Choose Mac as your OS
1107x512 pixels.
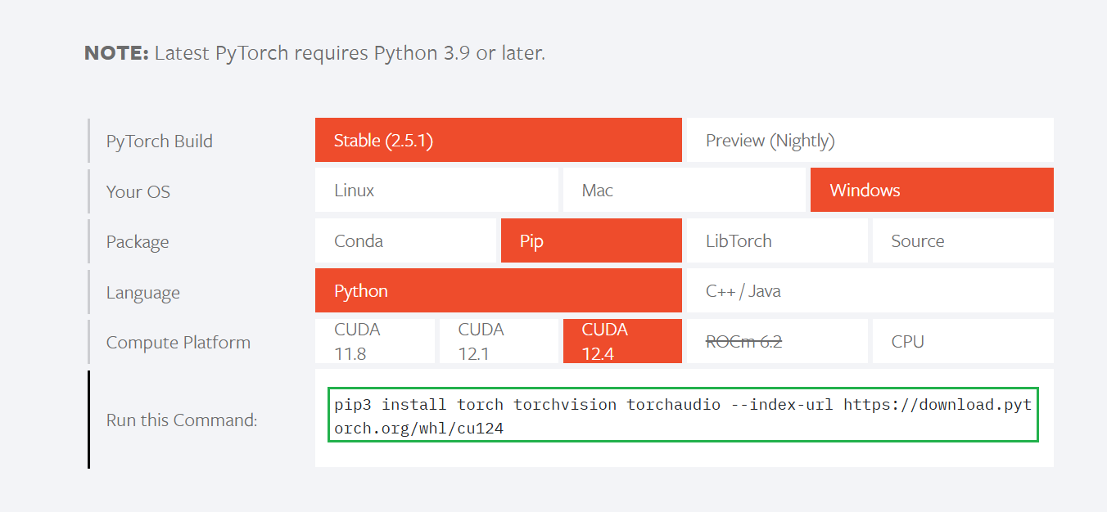(684, 191)
